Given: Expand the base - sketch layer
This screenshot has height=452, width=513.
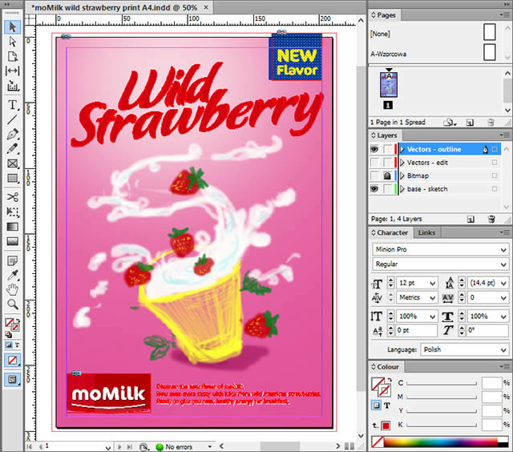Looking at the screenshot, I should tap(402, 189).
